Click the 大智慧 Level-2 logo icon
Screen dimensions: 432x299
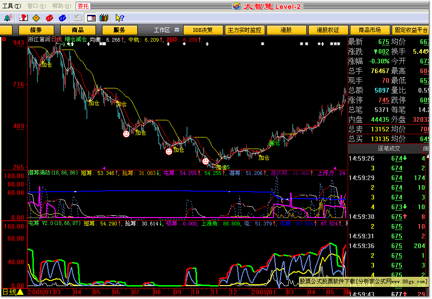237,6
